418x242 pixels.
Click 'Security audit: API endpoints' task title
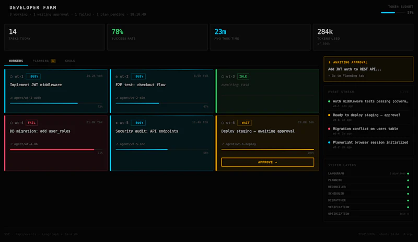[x=147, y=131]
